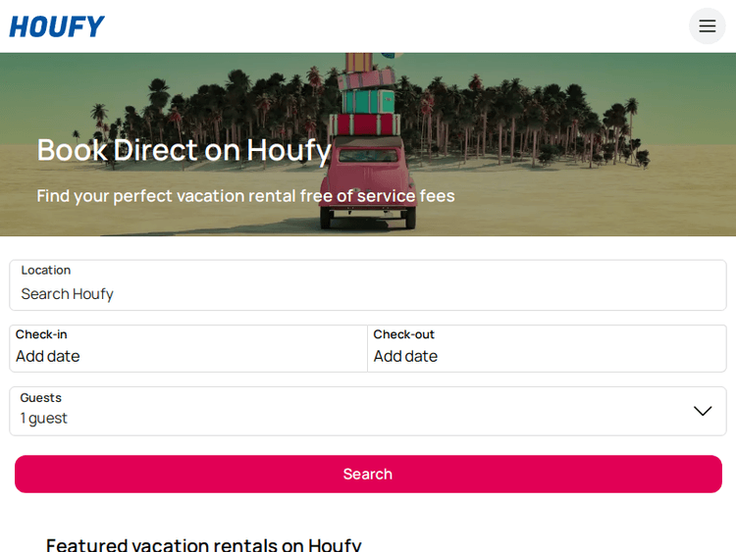
Task: Click the 1 guest value text
Action: (43, 418)
